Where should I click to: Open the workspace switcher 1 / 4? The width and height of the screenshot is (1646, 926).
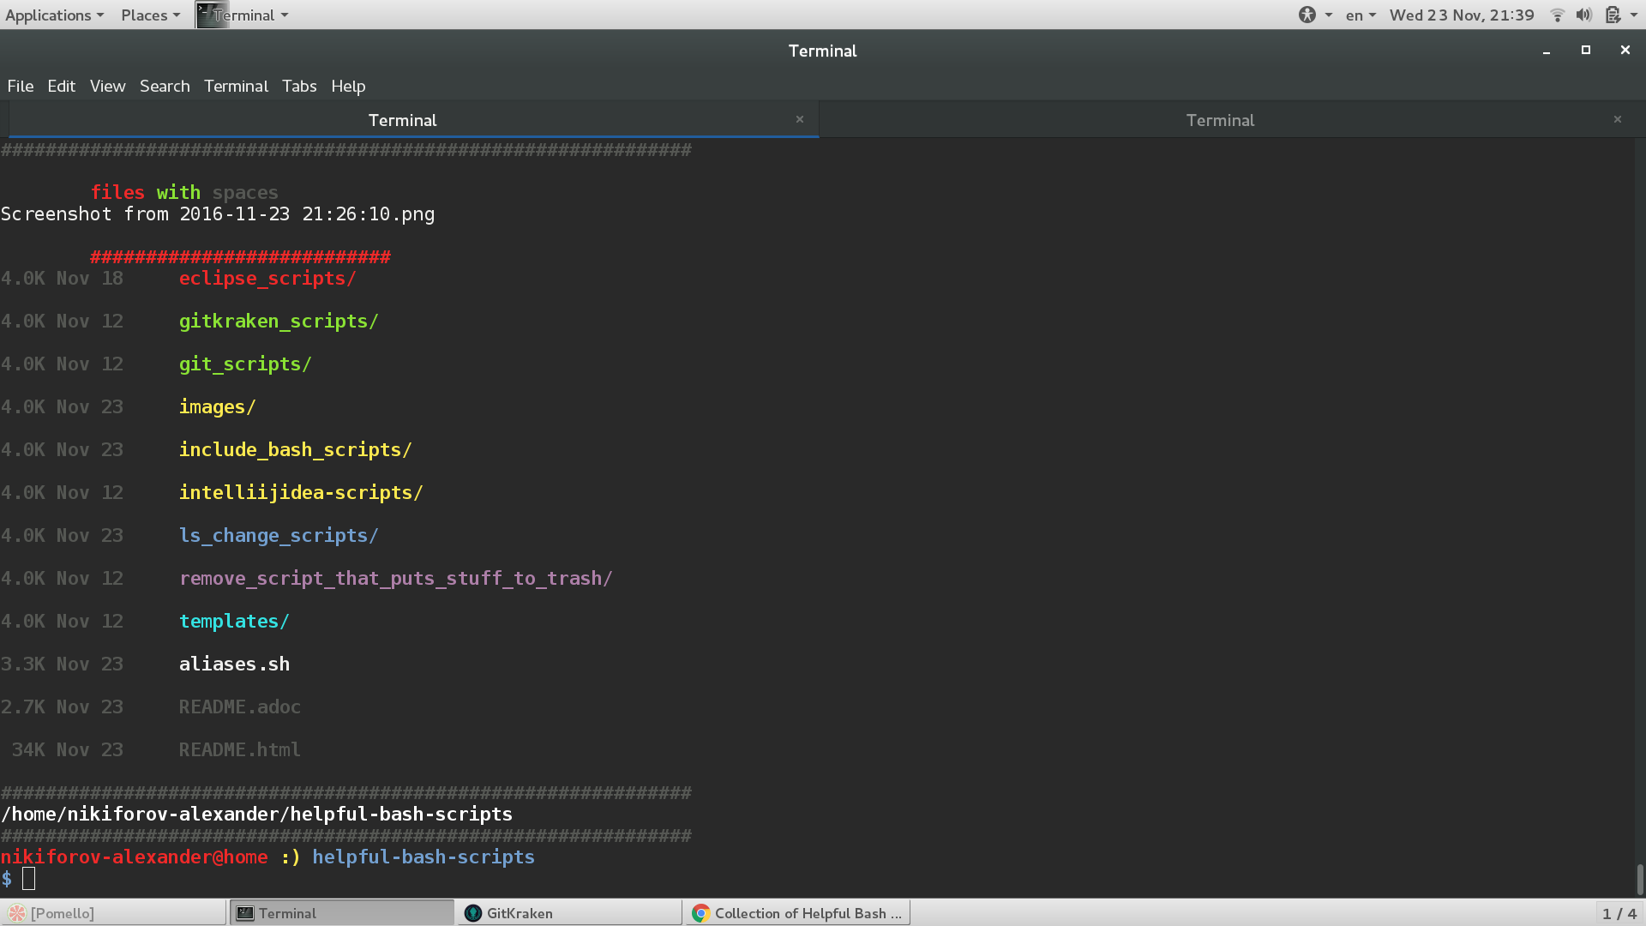[1619, 913]
